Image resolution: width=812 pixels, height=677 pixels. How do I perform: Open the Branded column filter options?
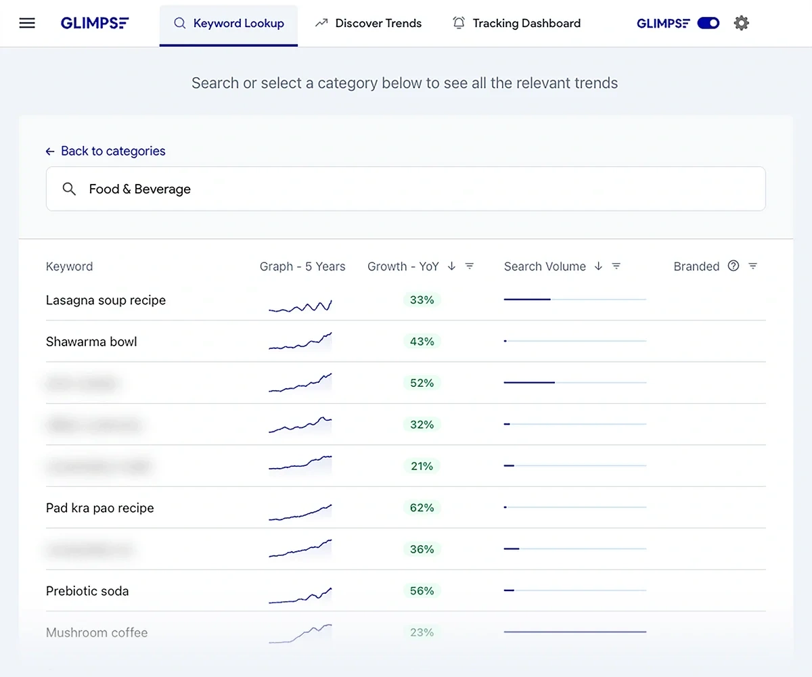coord(753,266)
